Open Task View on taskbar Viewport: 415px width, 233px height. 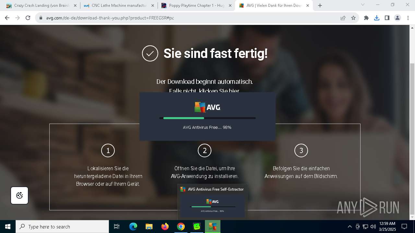[x=117, y=227]
